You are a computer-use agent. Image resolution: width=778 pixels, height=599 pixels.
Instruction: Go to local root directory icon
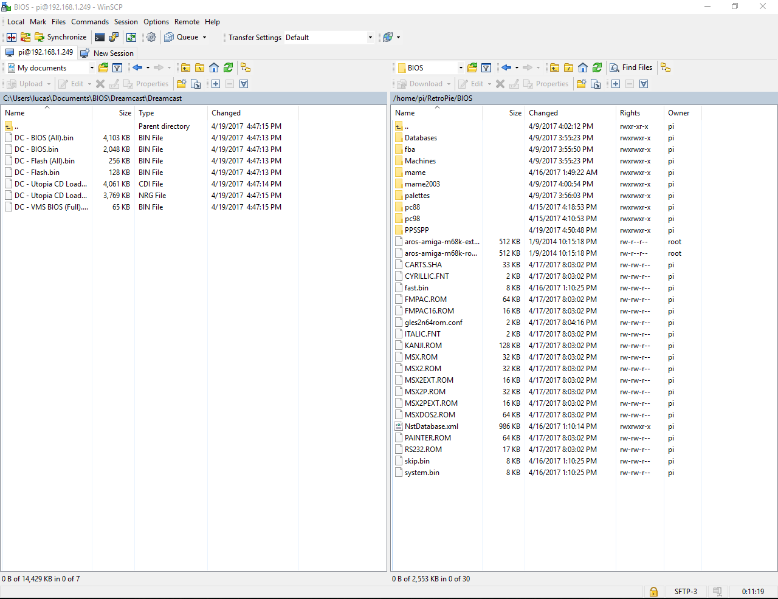(x=199, y=67)
